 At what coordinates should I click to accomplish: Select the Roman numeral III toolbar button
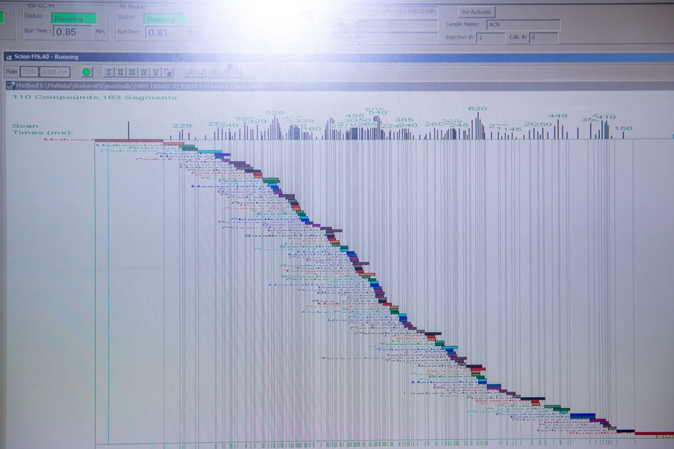point(132,71)
